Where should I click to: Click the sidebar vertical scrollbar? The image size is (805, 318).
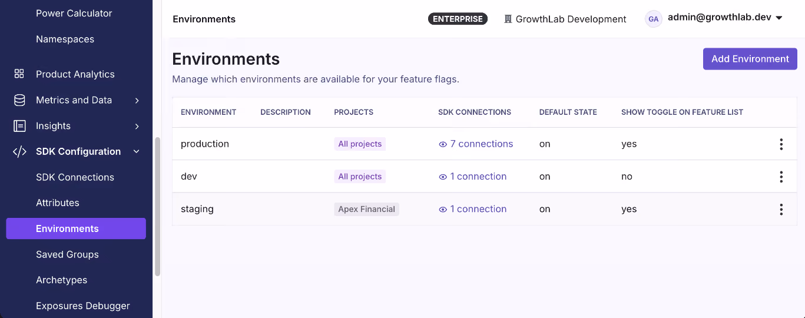tap(157, 207)
